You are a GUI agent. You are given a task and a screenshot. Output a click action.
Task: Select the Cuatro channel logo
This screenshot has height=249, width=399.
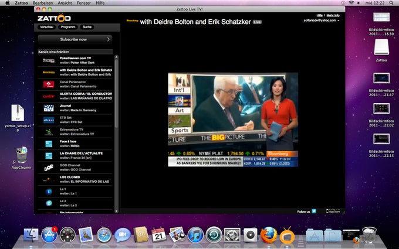click(49, 96)
